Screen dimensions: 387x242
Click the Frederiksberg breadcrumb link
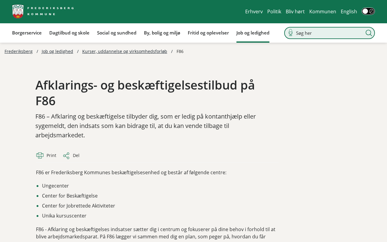pos(18,51)
